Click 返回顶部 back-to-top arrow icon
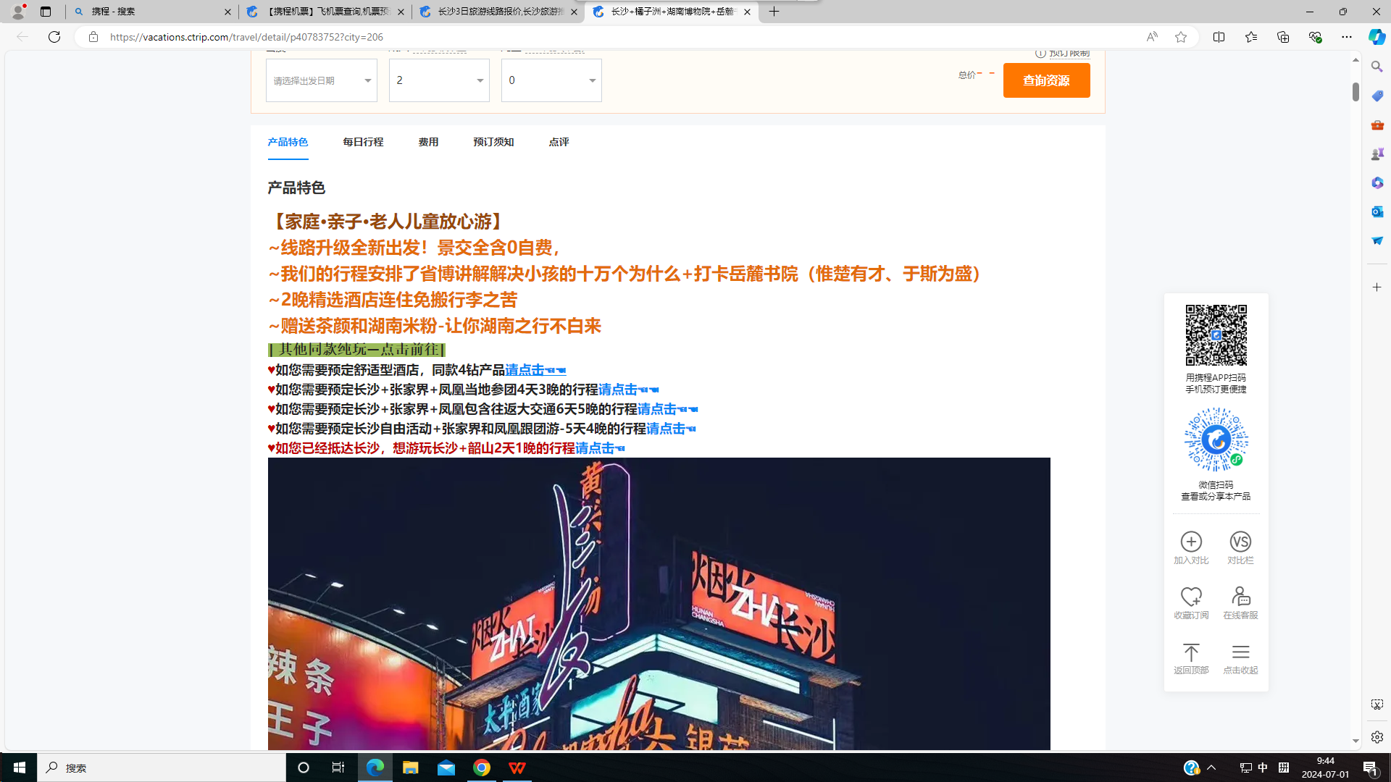This screenshot has width=1391, height=782. [1191, 652]
